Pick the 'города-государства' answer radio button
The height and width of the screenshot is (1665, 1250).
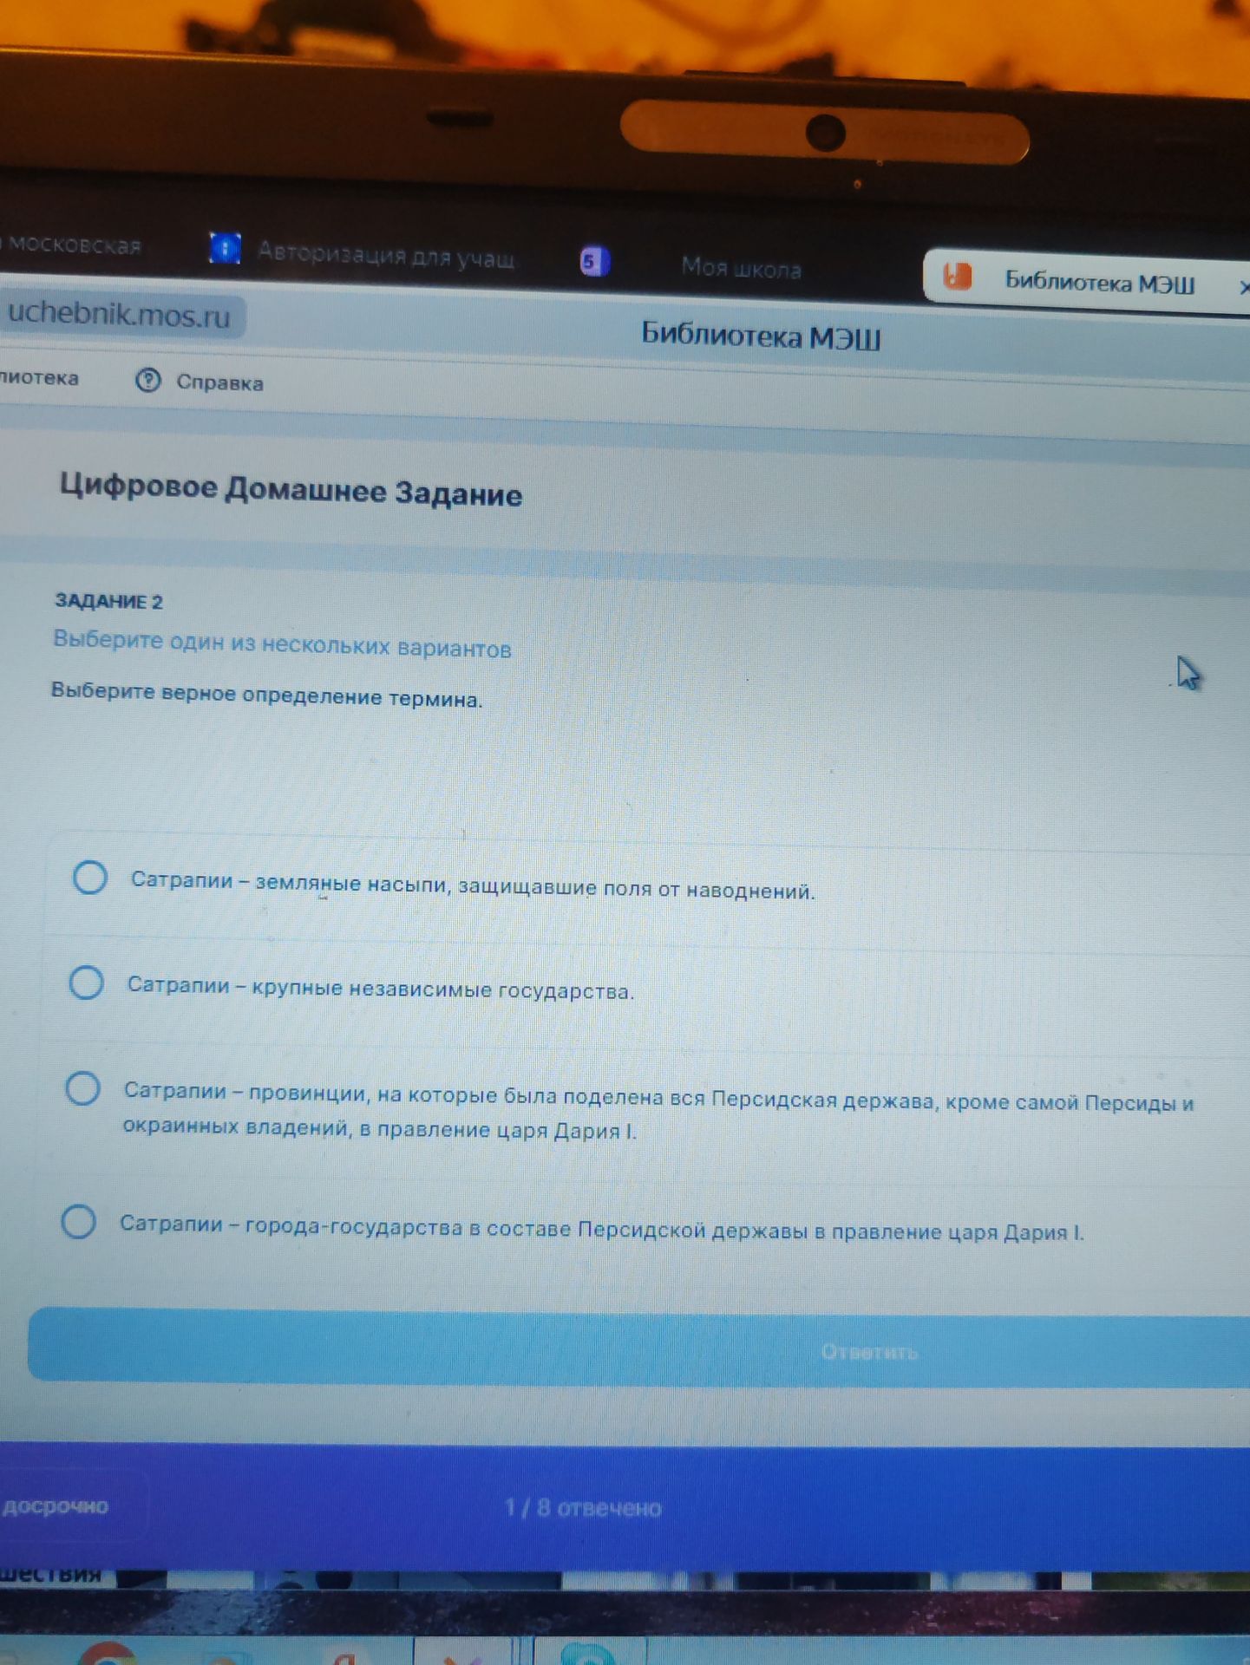(79, 1221)
